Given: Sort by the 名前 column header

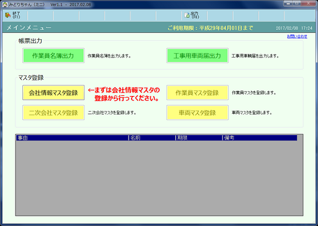Looking at the screenshot, I should coord(152,137).
